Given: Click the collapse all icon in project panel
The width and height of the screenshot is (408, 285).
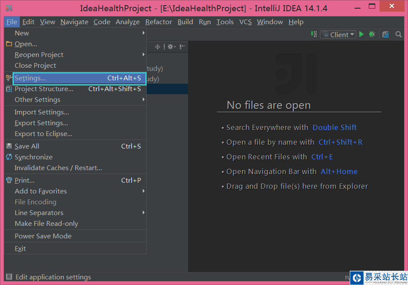Looking at the screenshot, I should pos(157,47).
